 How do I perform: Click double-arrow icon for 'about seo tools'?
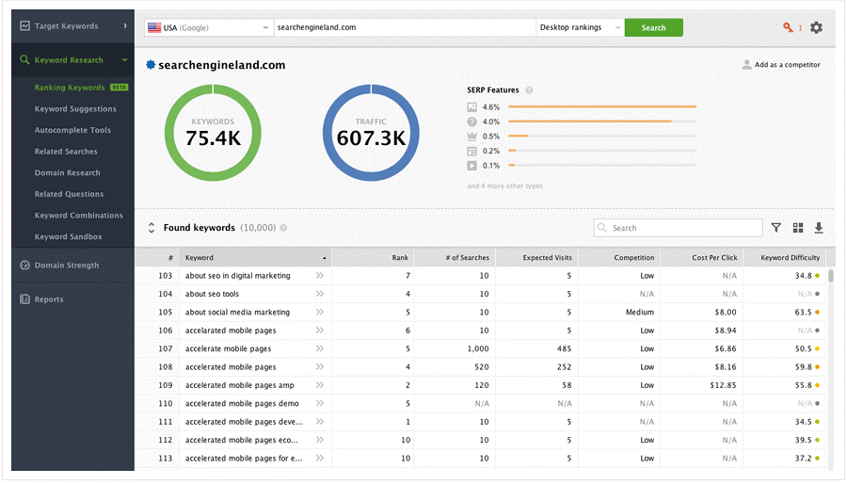[320, 294]
